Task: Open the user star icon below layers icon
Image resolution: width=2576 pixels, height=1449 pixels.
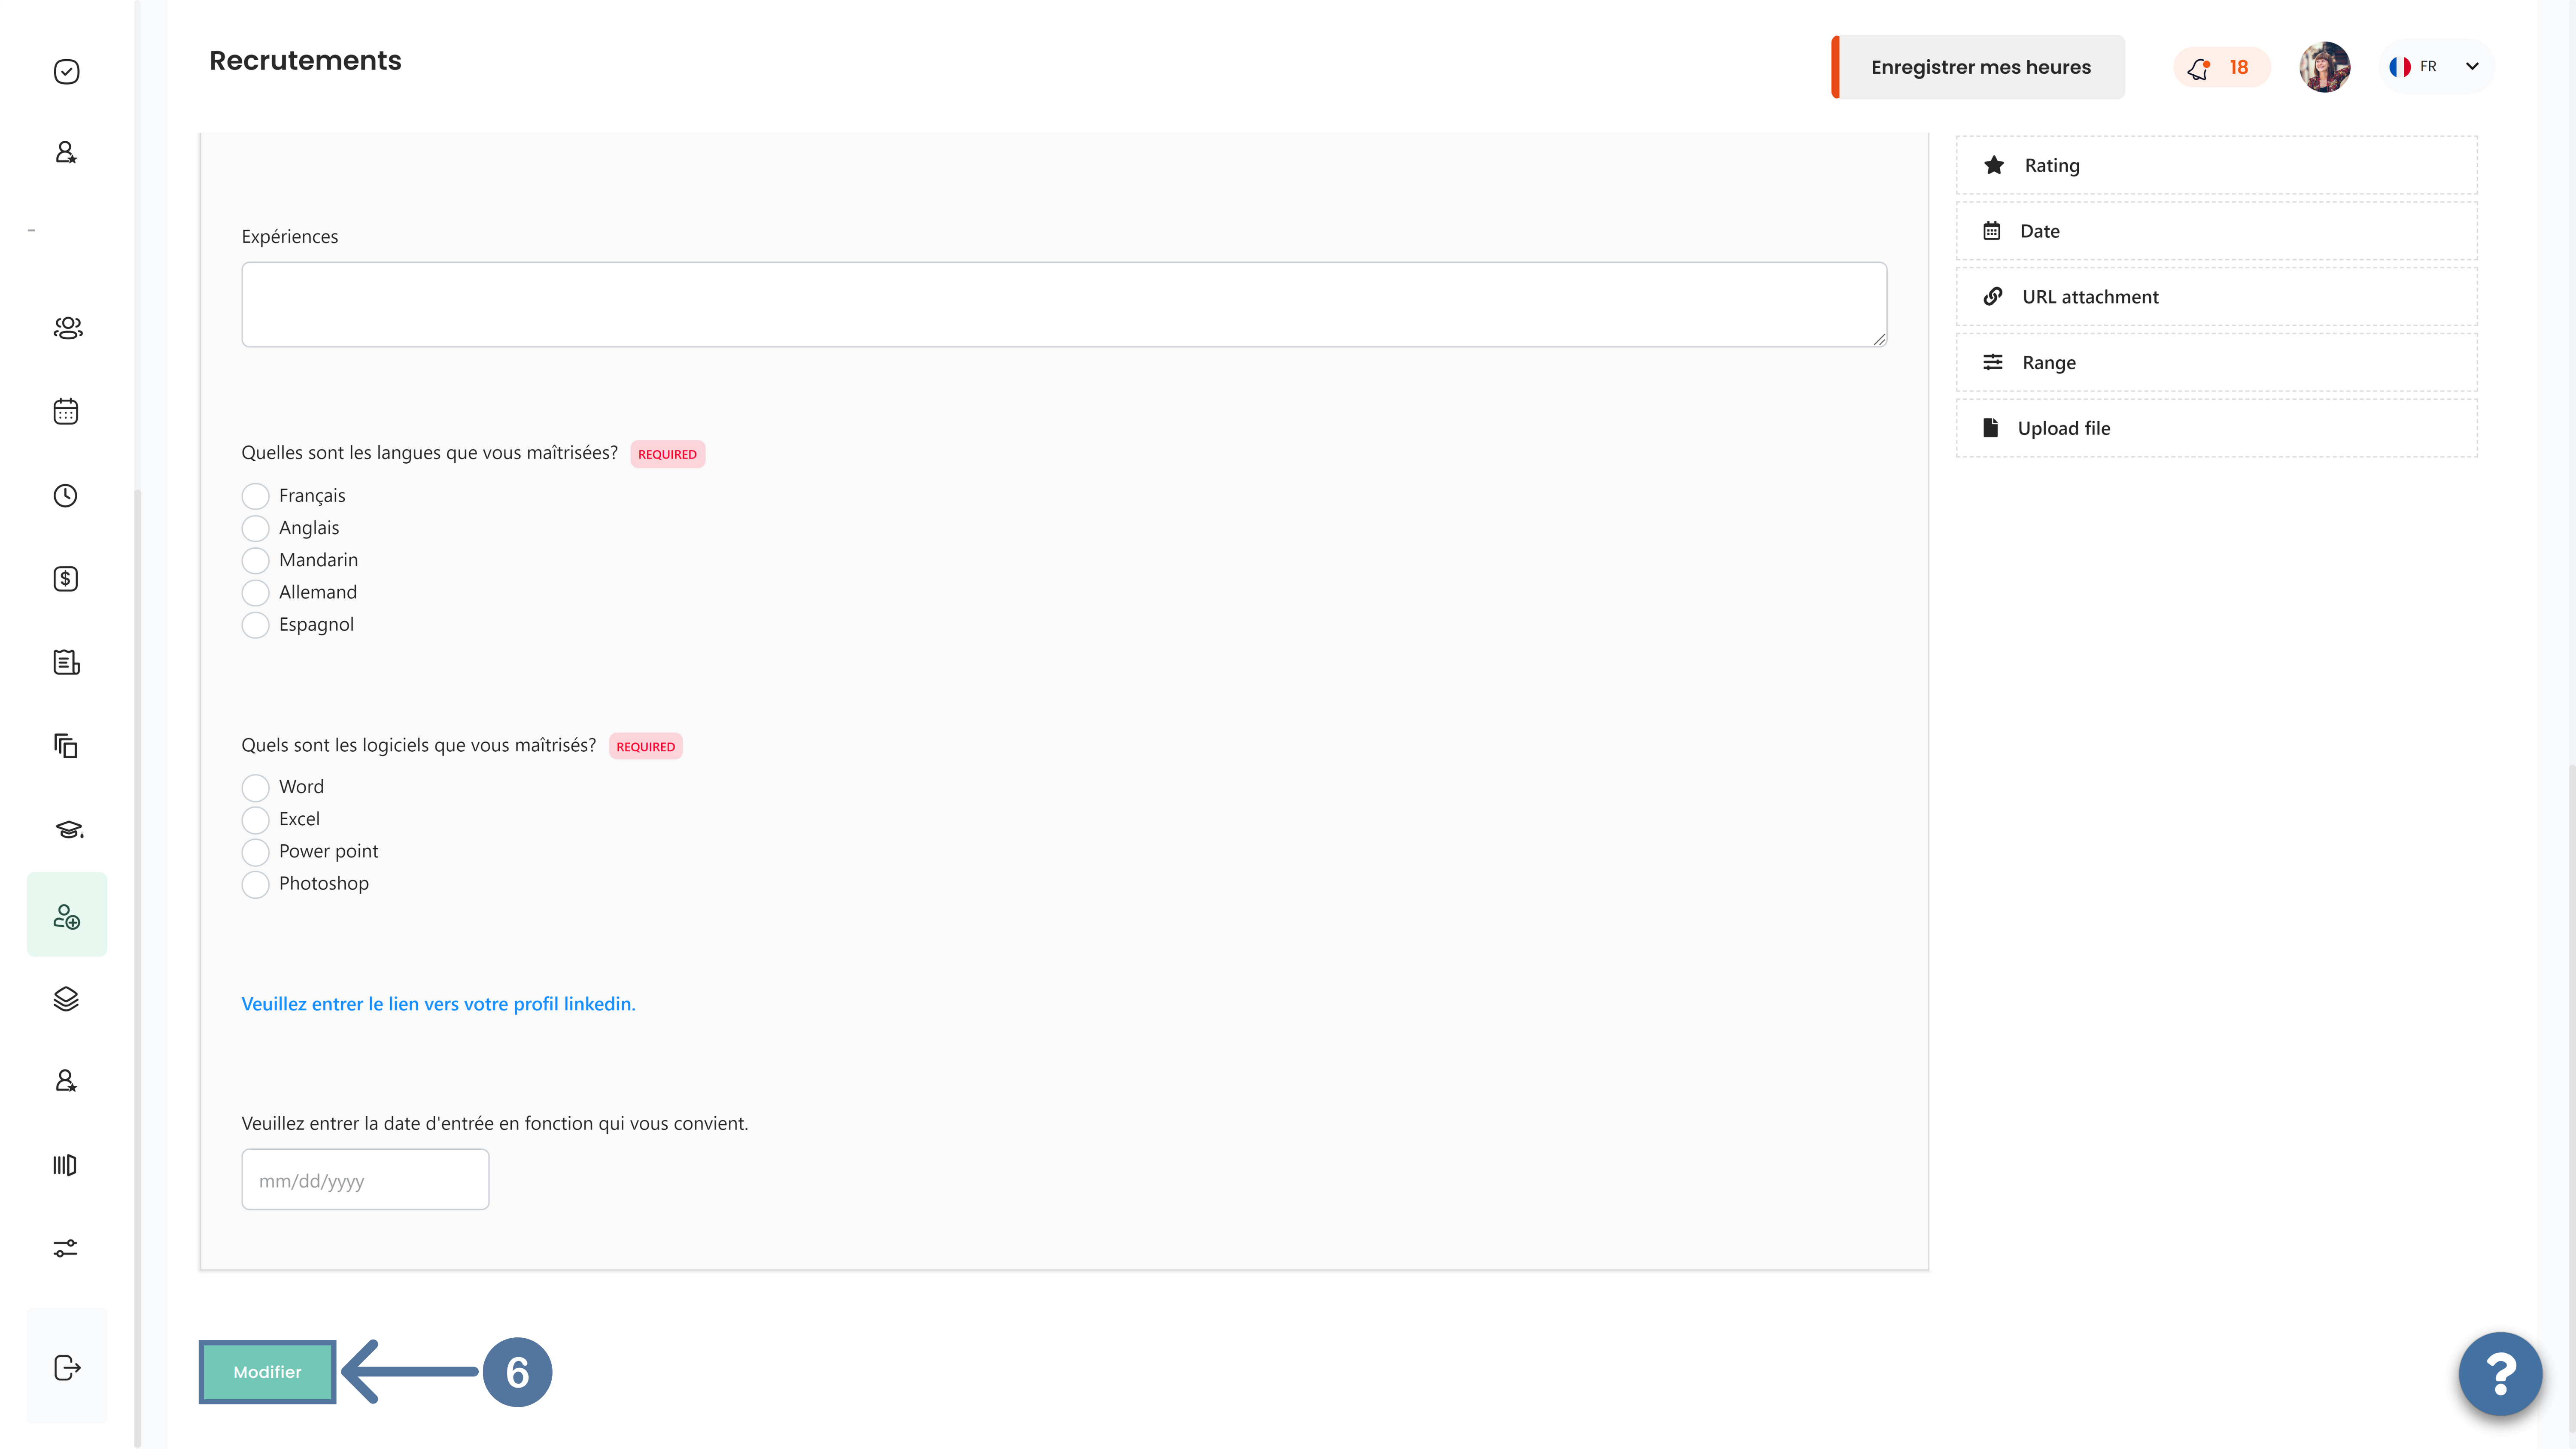Action: [66, 1081]
